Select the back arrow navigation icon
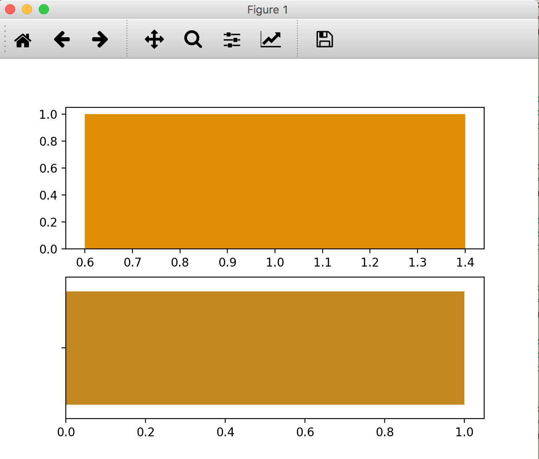This screenshot has height=459, width=539. tap(62, 39)
